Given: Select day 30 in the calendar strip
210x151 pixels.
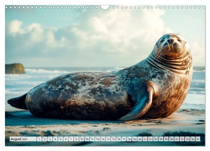Looking at the screenshot, I should (193, 139).
